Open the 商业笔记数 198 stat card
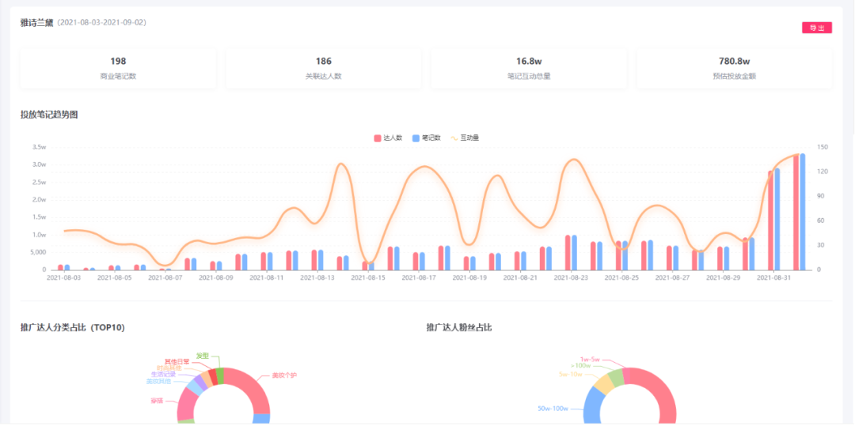The width and height of the screenshot is (855, 426). [118, 69]
